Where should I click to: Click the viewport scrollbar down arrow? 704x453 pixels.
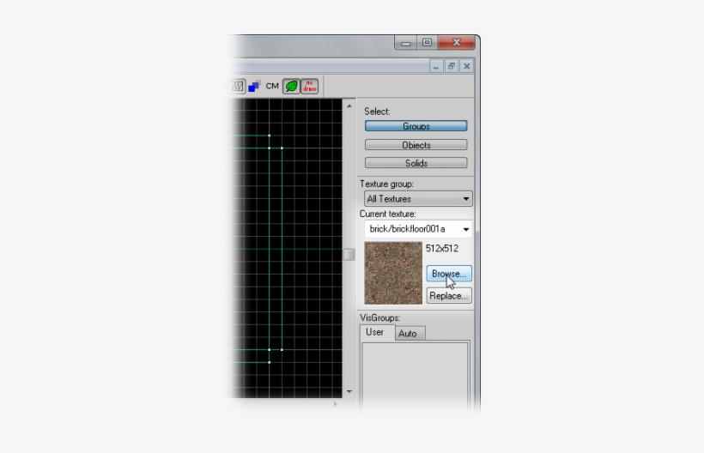(349, 391)
